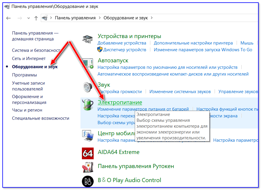The height and width of the screenshot is (190, 261).
Task: Select Программы in the left sidebar
Action: [x=24, y=75]
